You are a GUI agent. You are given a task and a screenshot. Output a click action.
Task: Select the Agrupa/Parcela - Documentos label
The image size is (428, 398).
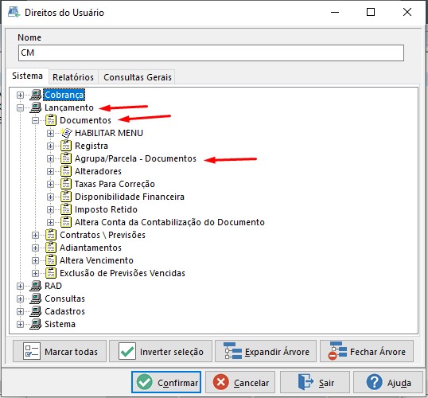pos(135,158)
